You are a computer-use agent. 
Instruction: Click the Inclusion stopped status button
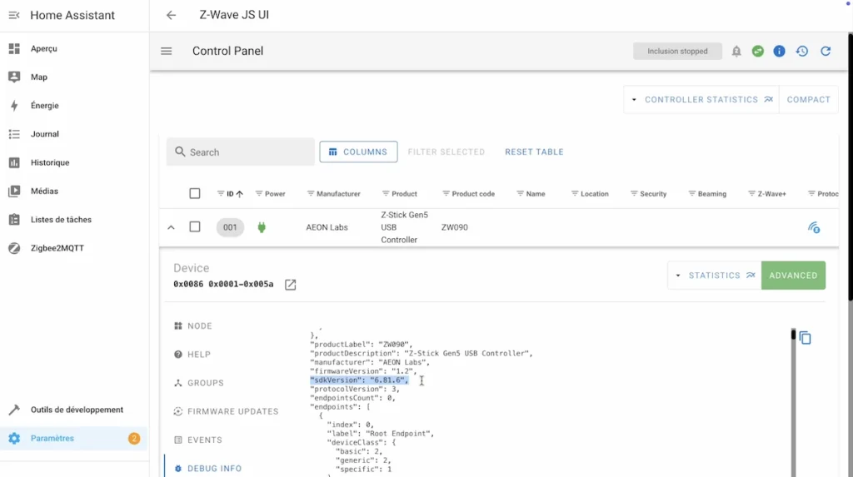pyautogui.click(x=677, y=51)
